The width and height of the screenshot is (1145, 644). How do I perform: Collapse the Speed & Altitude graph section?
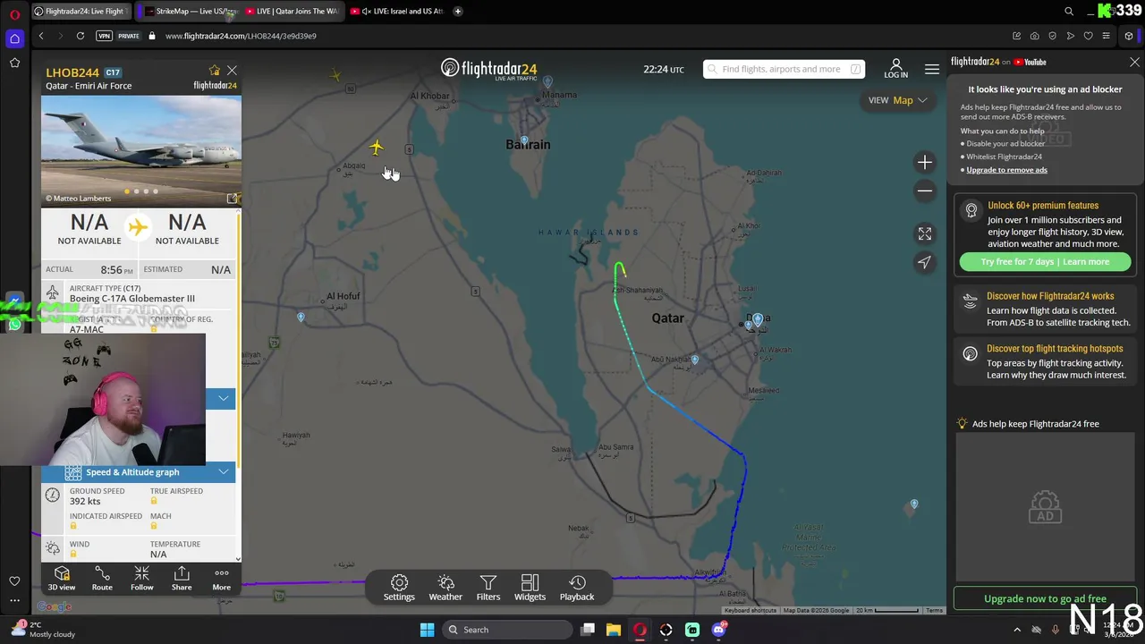(x=223, y=471)
